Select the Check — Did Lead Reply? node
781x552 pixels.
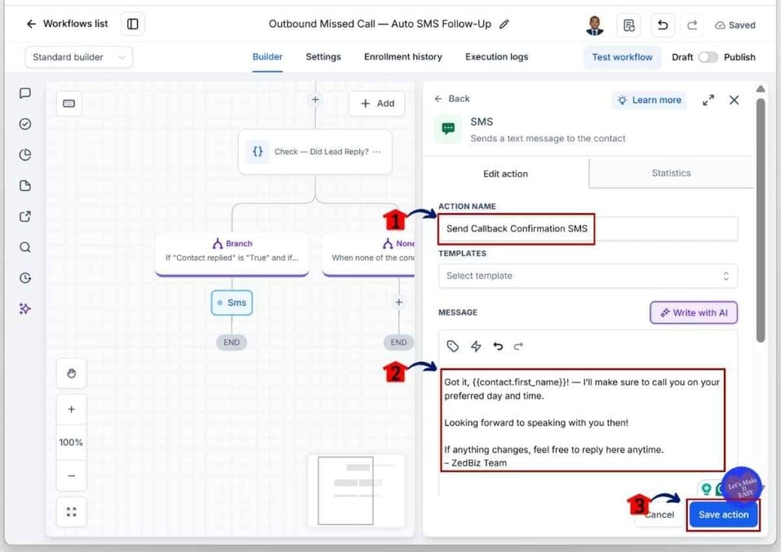pos(315,152)
